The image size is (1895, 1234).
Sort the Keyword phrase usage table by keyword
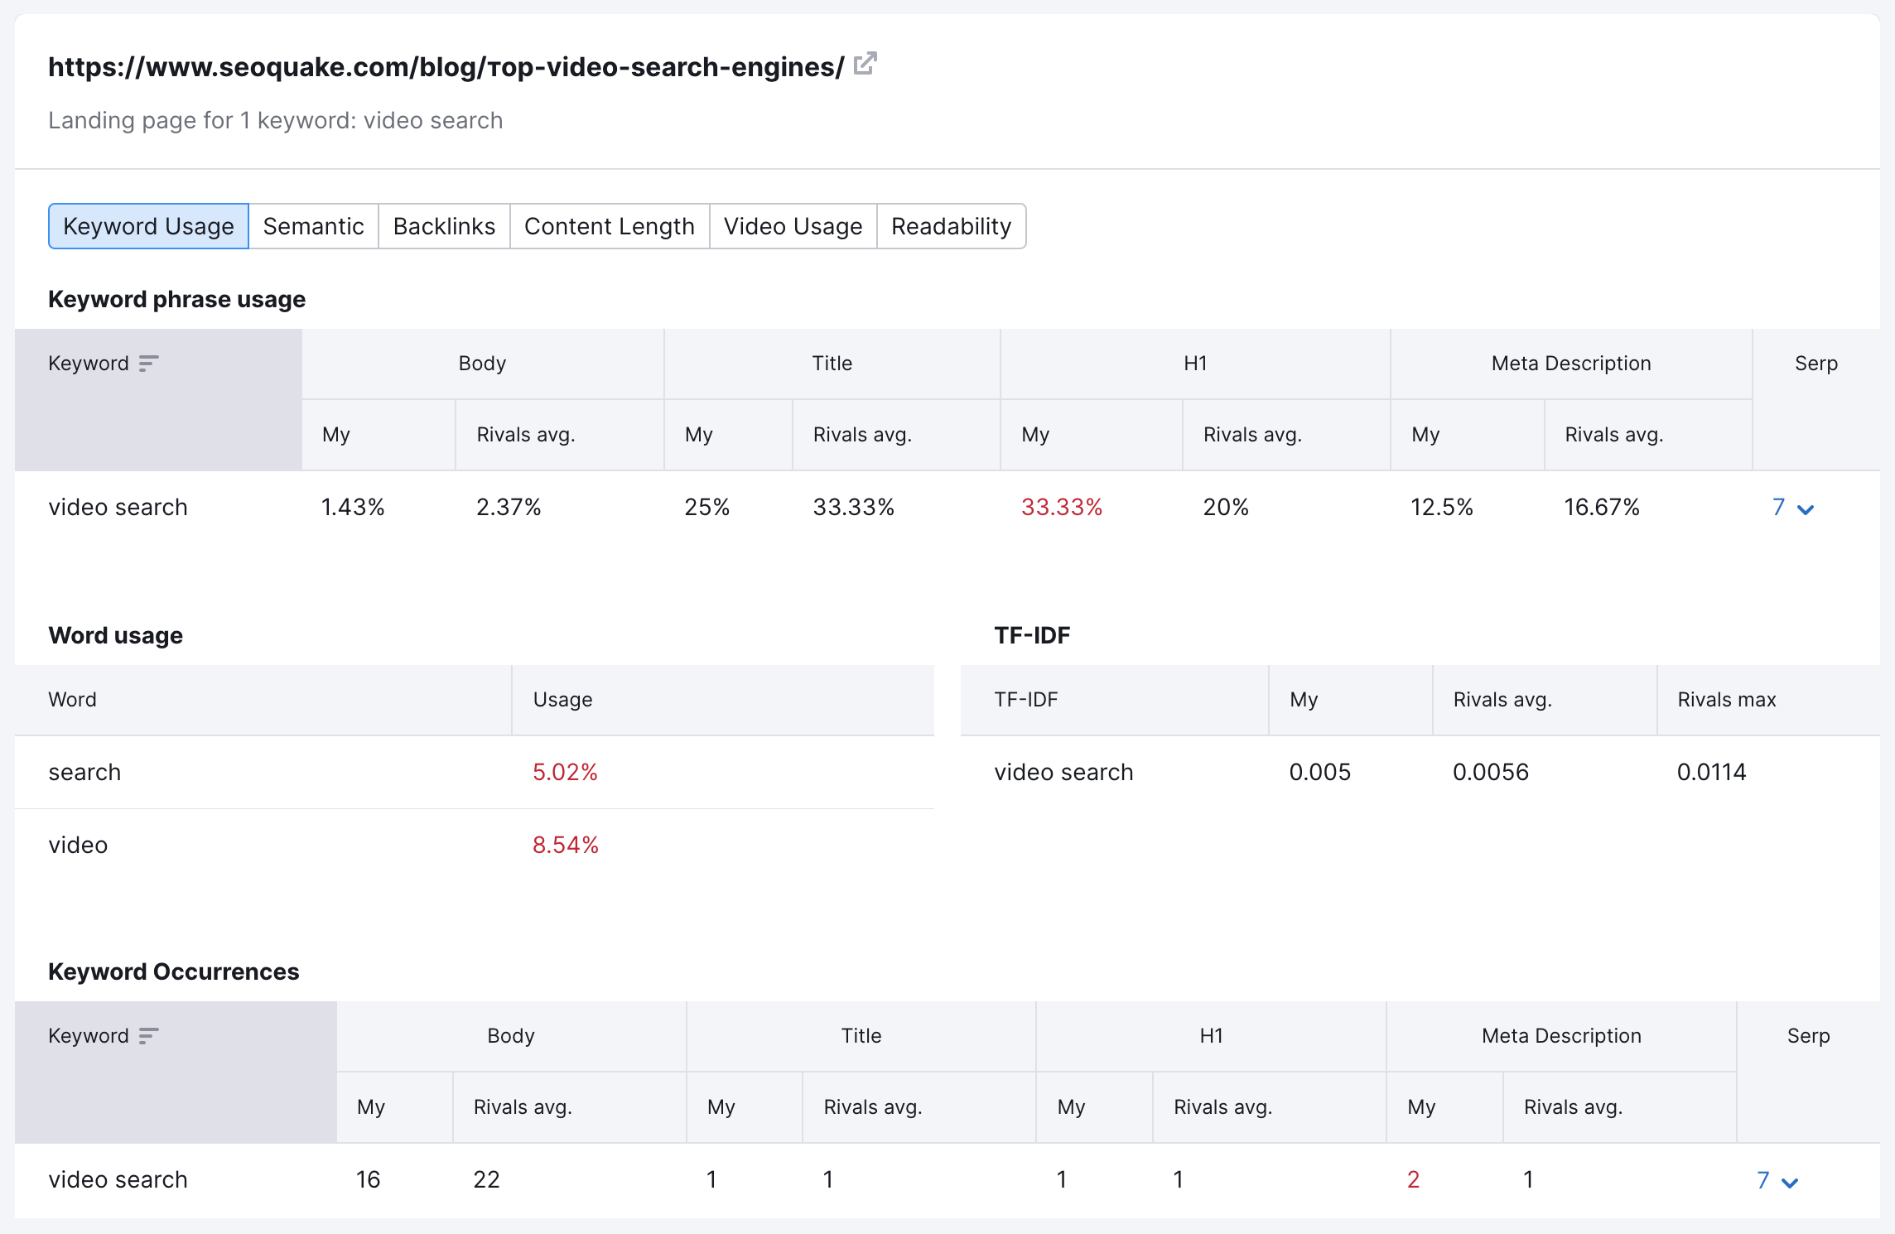[147, 363]
